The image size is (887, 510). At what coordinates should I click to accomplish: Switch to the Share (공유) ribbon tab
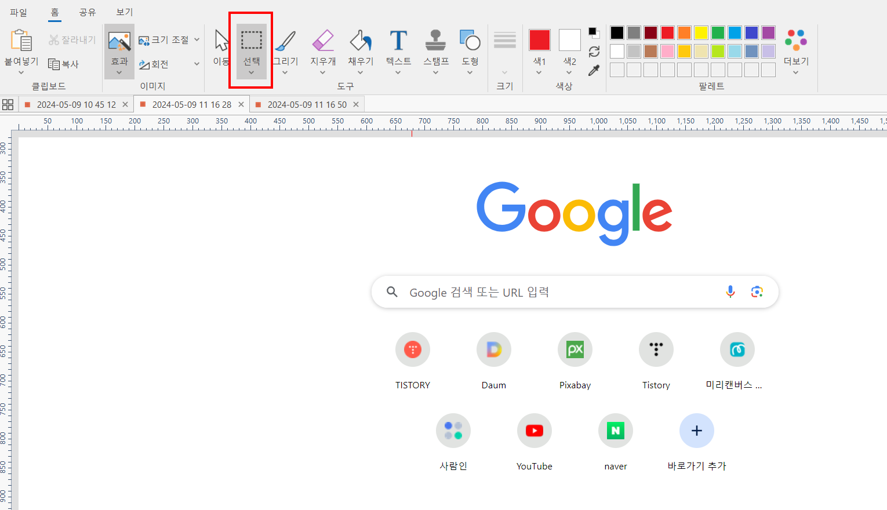click(x=88, y=12)
